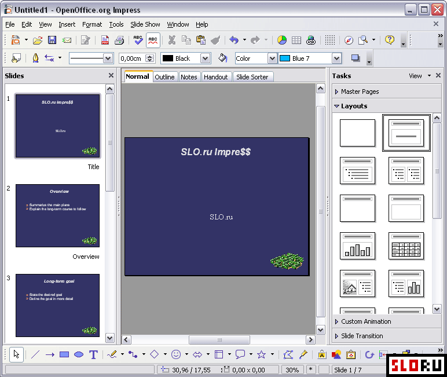
Task: Expand the Custom Animation section
Action: (386, 321)
